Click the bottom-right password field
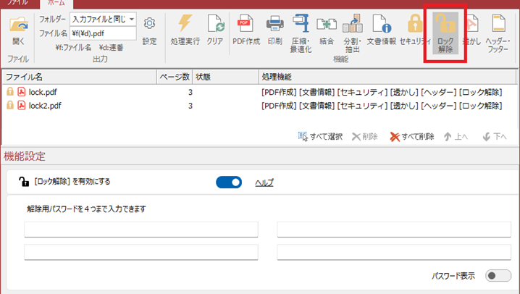This screenshot has width=520, height=294. [394, 252]
